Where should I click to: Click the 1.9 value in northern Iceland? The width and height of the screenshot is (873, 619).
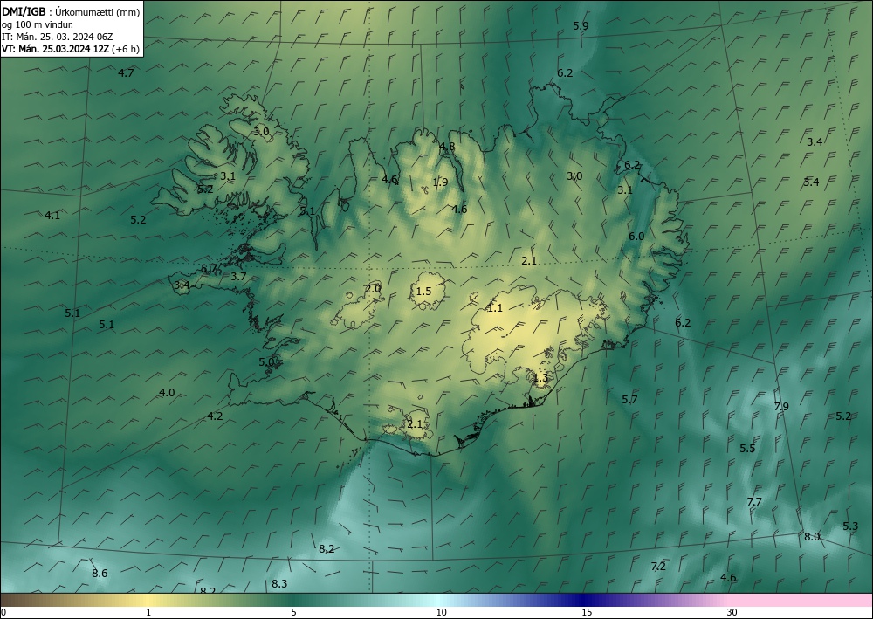(x=440, y=182)
